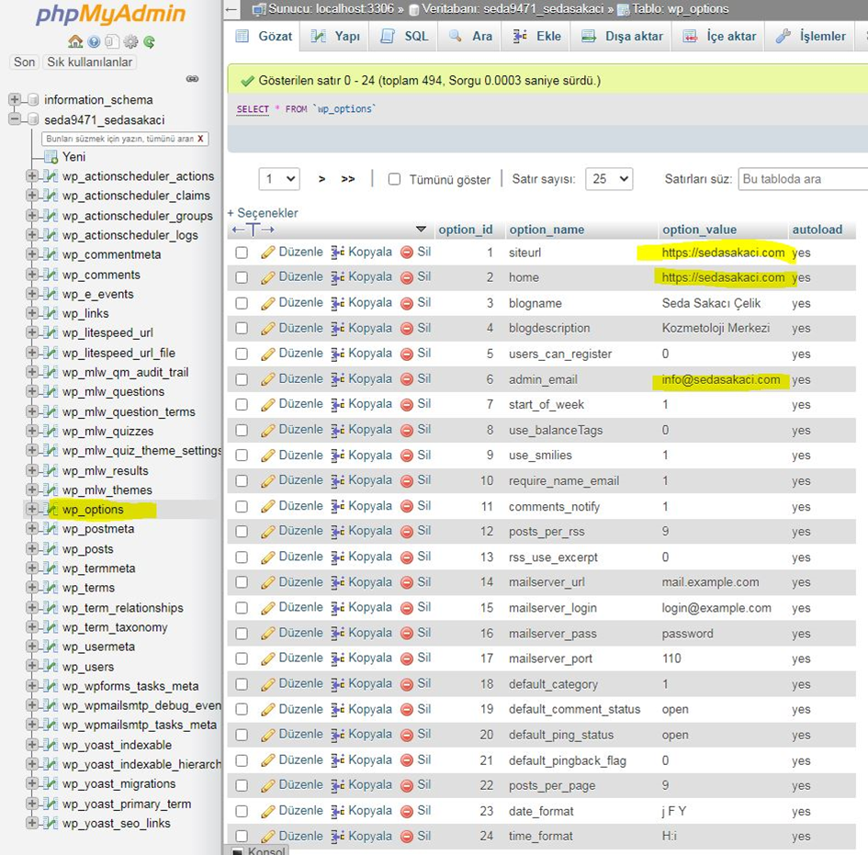Select the siteurl row checkbox
This screenshot has width=868, height=855.
click(x=242, y=253)
